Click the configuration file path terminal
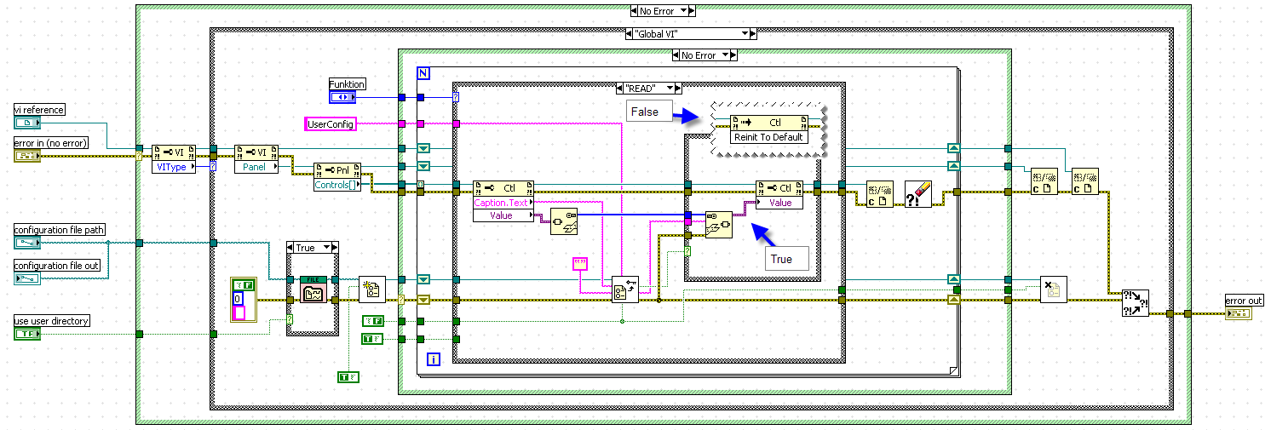 click(26, 244)
